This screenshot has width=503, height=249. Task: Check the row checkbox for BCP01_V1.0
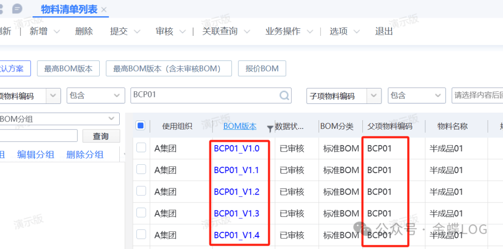(x=141, y=148)
